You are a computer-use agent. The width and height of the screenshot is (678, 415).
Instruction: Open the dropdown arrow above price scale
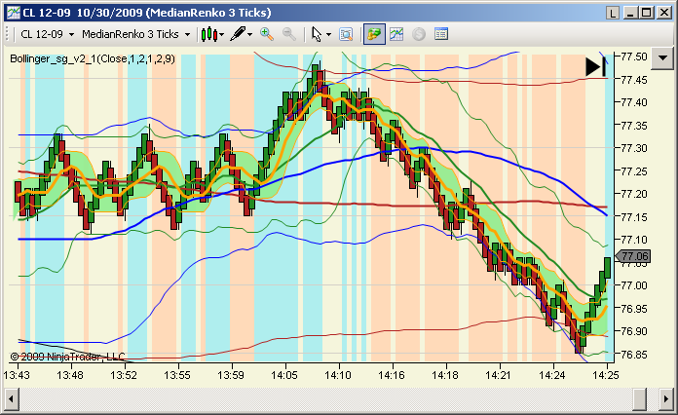tap(661, 57)
